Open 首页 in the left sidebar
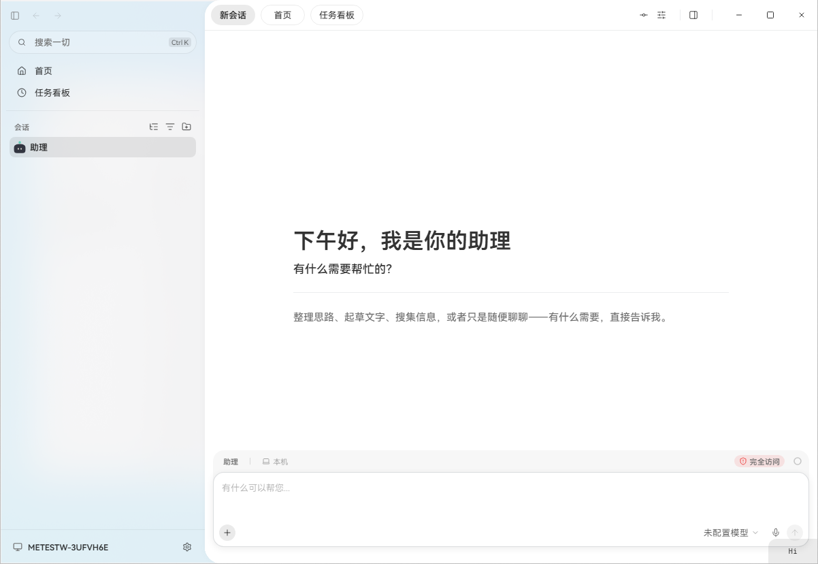The image size is (818, 564). (103, 71)
